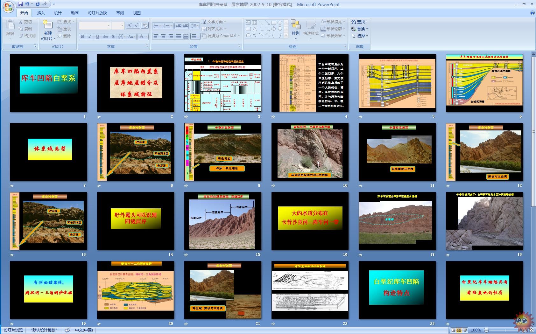Click the Save icon in Quick Access Toolbar
The height and width of the screenshot is (334, 536).
coord(20,4)
